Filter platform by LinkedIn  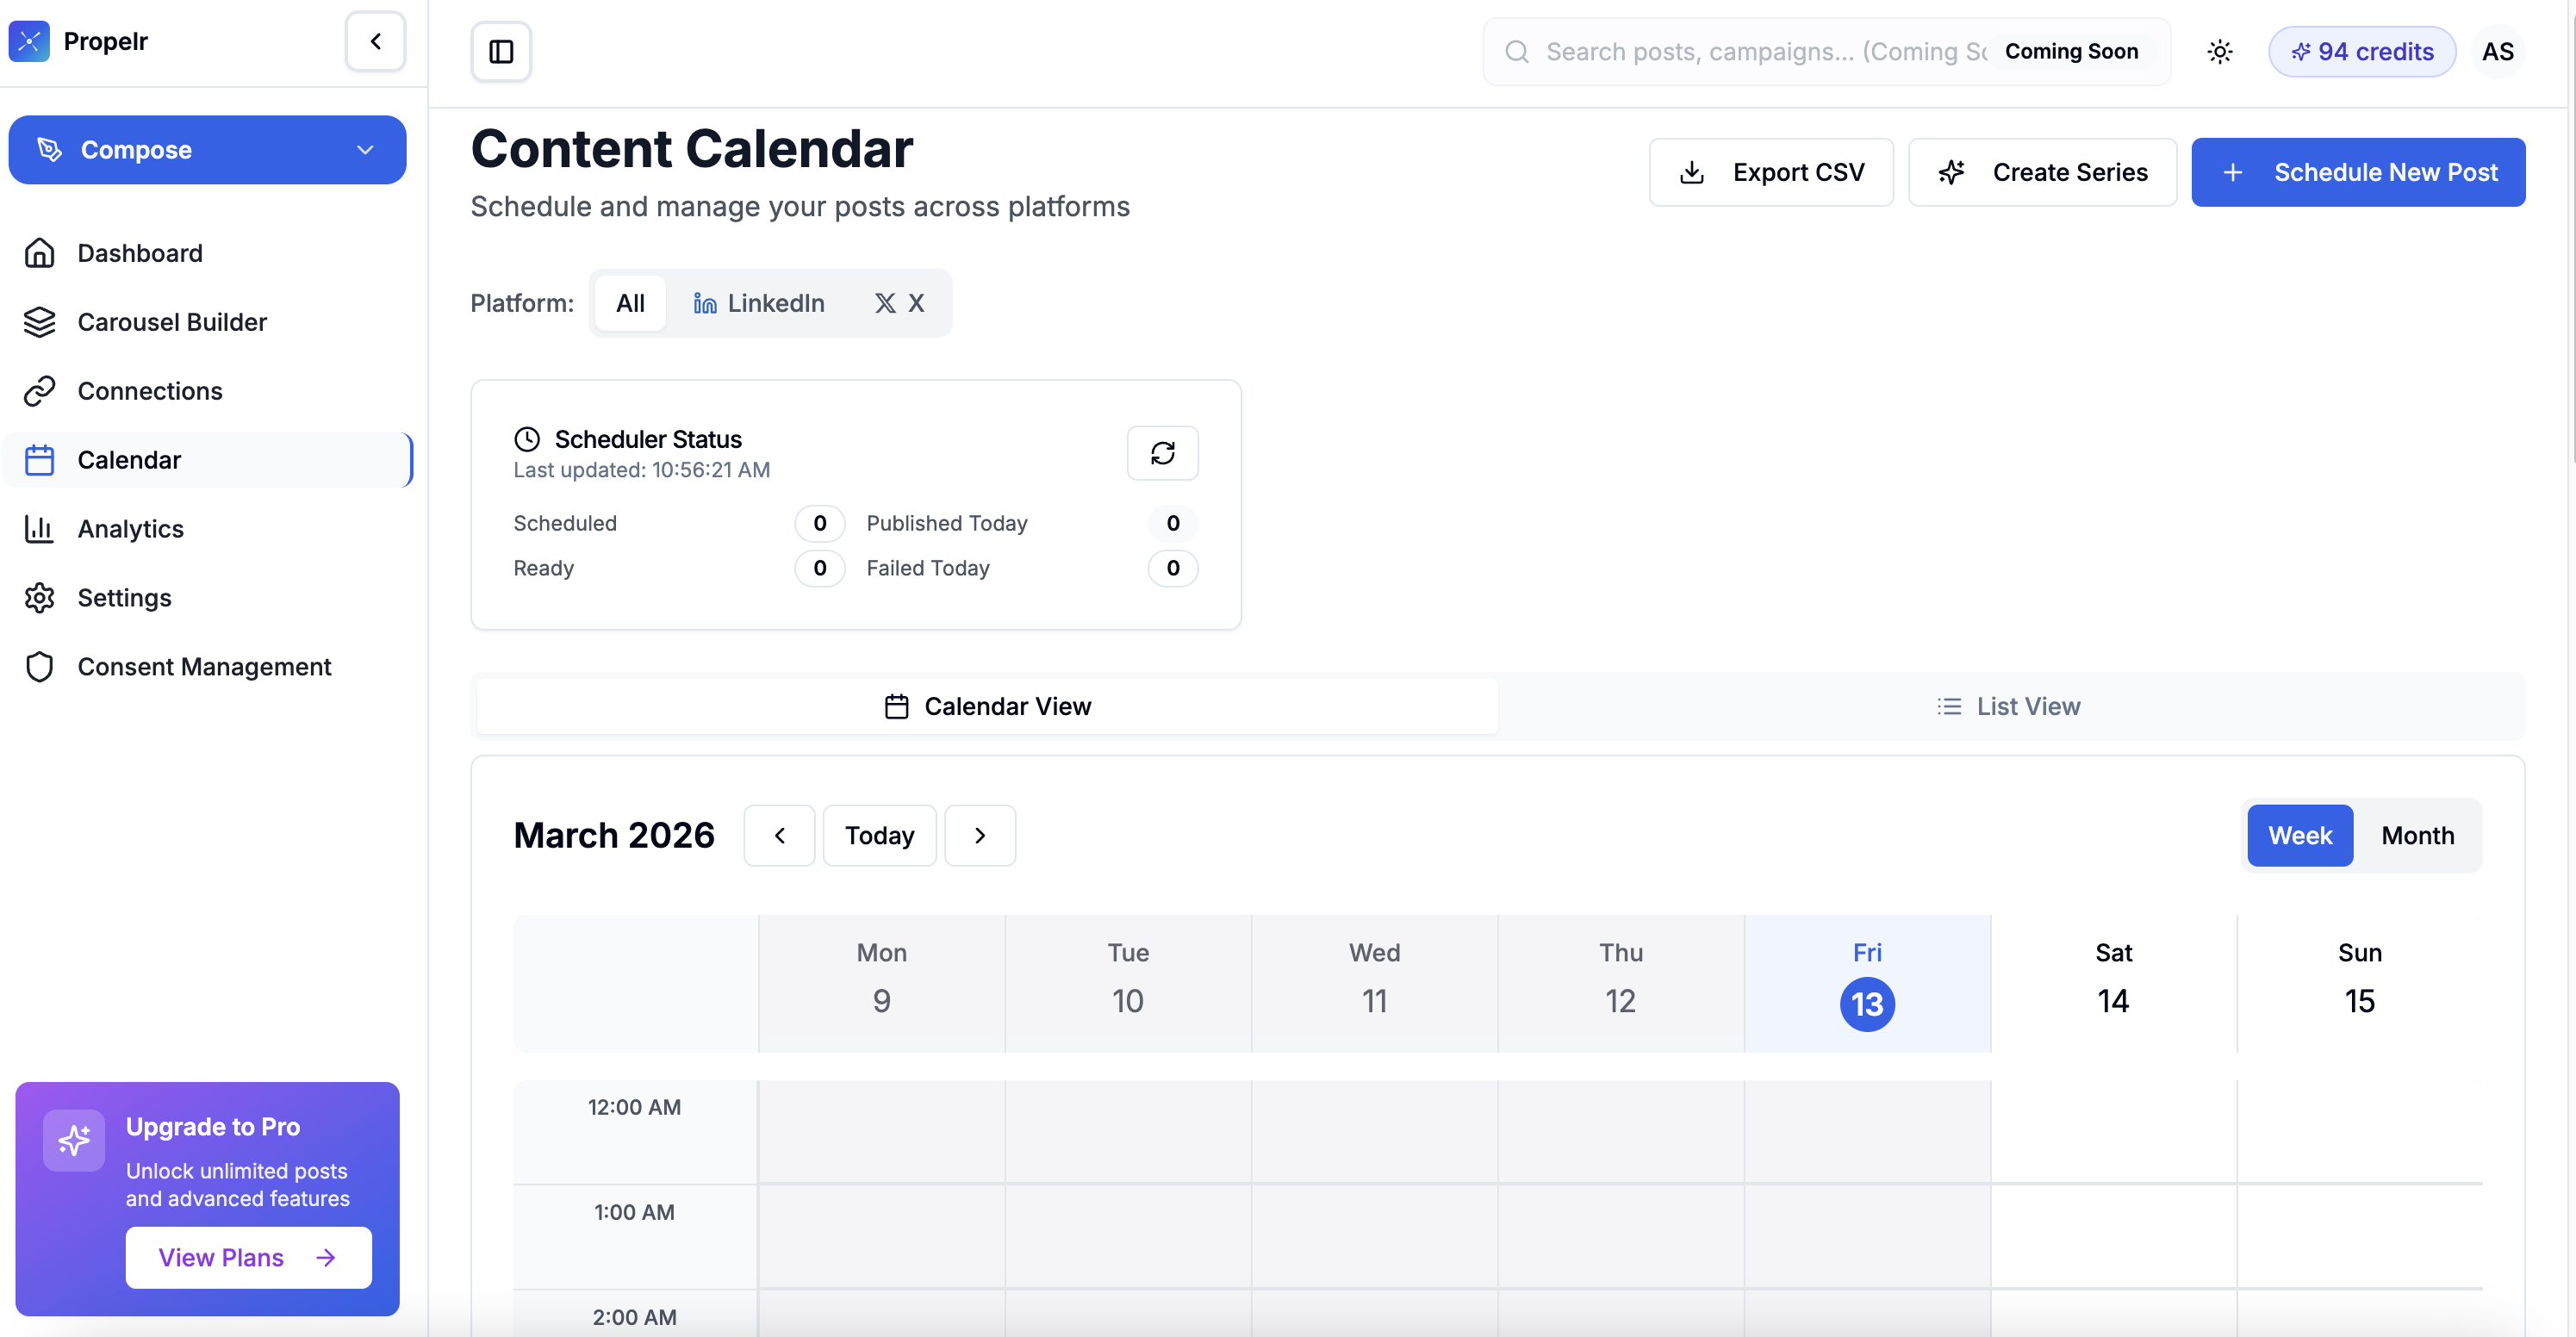click(x=759, y=303)
